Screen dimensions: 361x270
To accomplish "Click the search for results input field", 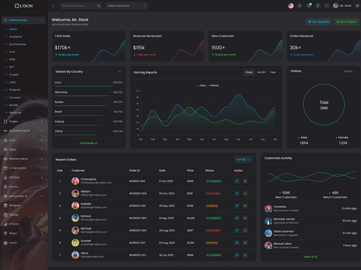I will (78, 6).
